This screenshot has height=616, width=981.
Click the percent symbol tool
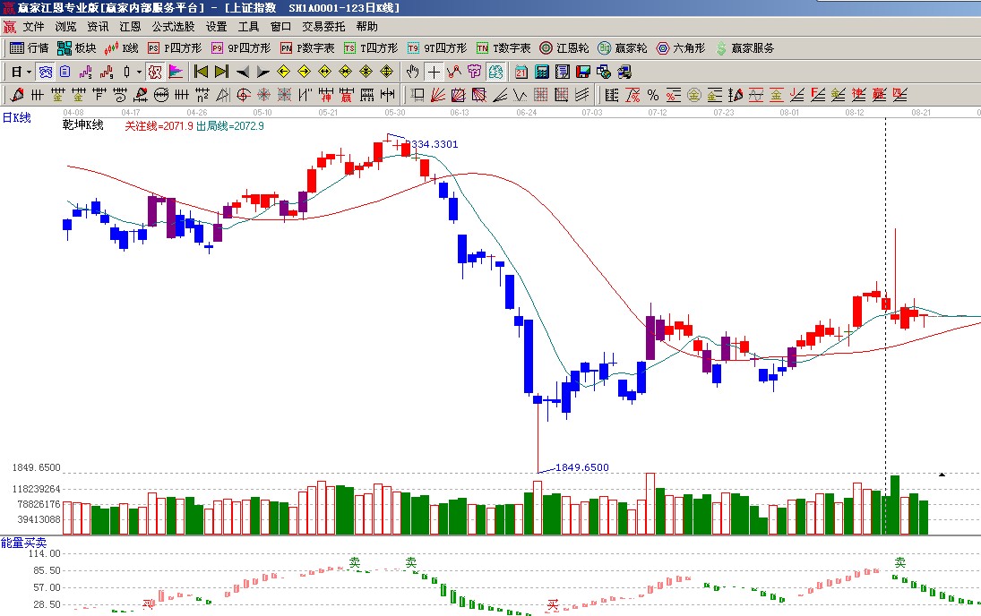652,94
